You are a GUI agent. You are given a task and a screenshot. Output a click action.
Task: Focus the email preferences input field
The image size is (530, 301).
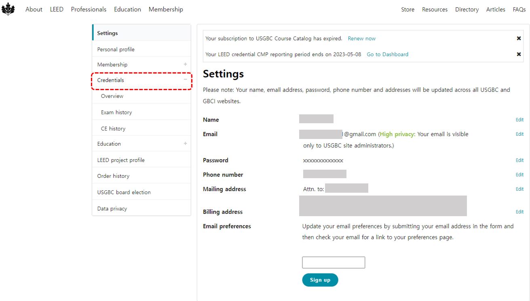coord(334,262)
